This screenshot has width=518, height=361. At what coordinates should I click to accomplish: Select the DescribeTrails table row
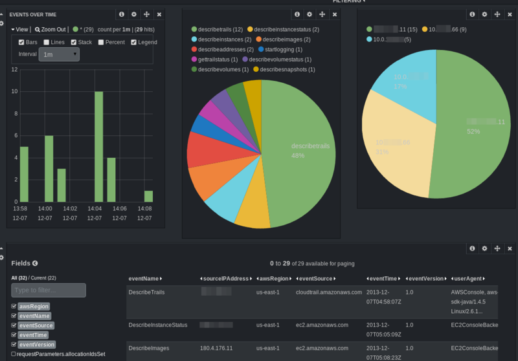point(312,302)
